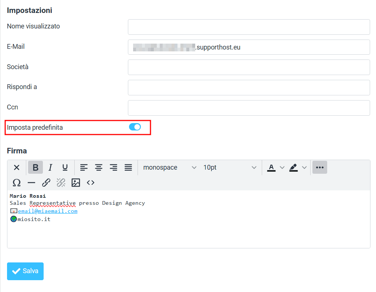Apply underline formatting to signature

(x=65, y=167)
